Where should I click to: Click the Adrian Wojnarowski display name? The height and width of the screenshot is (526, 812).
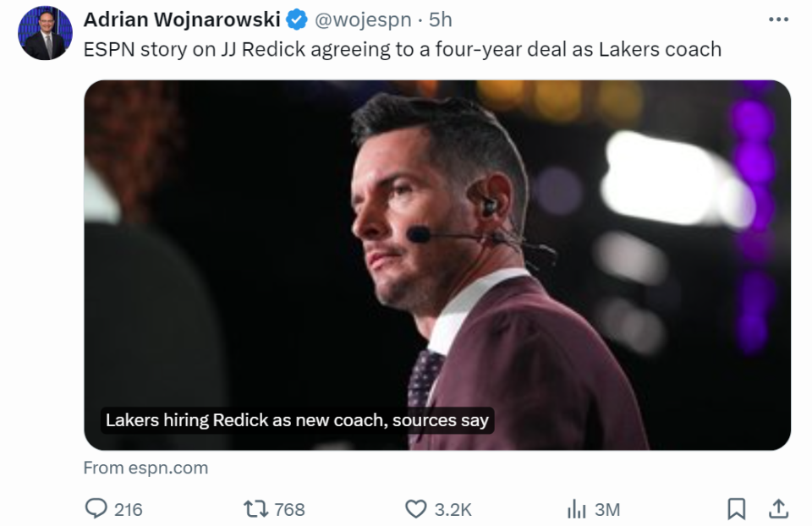181,19
